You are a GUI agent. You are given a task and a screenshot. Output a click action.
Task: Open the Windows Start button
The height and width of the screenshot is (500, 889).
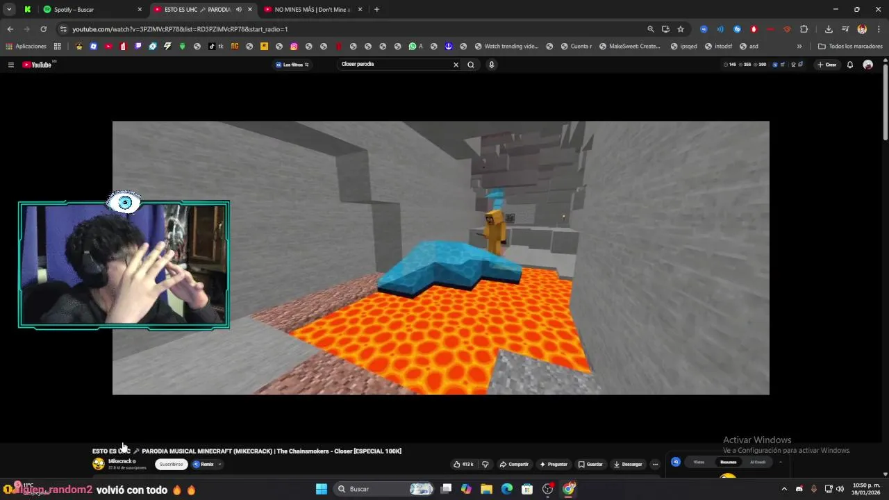tap(322, 489)
